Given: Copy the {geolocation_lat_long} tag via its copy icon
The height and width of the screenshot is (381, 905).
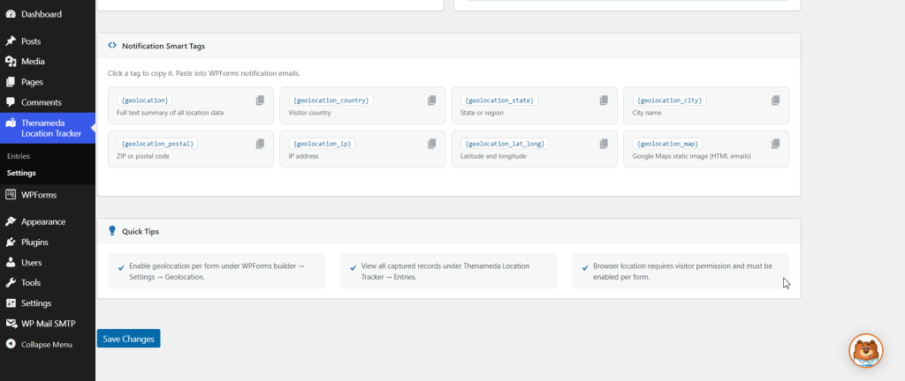Looking at the screenshot, I should (604, 143).
